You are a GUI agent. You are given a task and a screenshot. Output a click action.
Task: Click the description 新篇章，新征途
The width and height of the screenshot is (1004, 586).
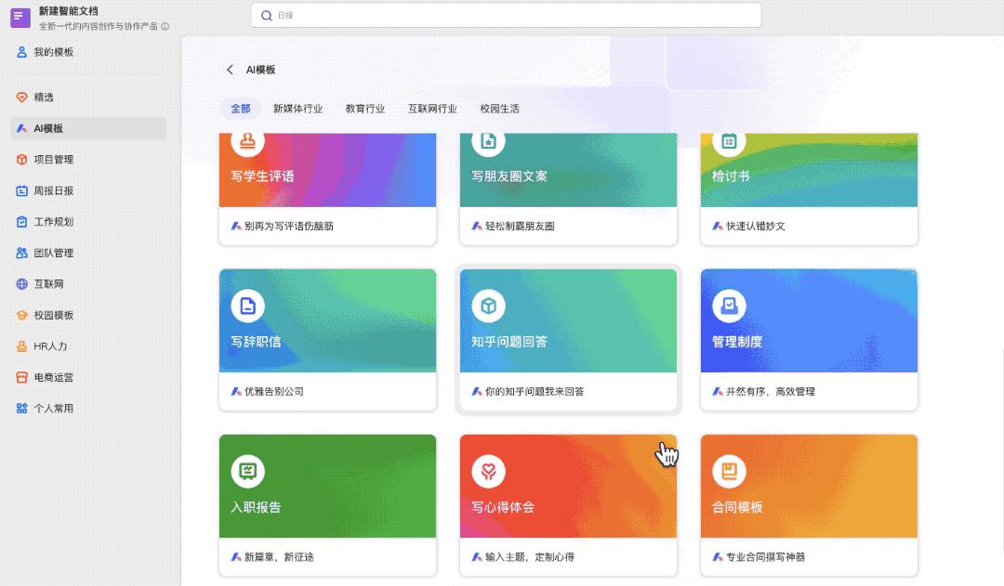(x=279, y=557)
